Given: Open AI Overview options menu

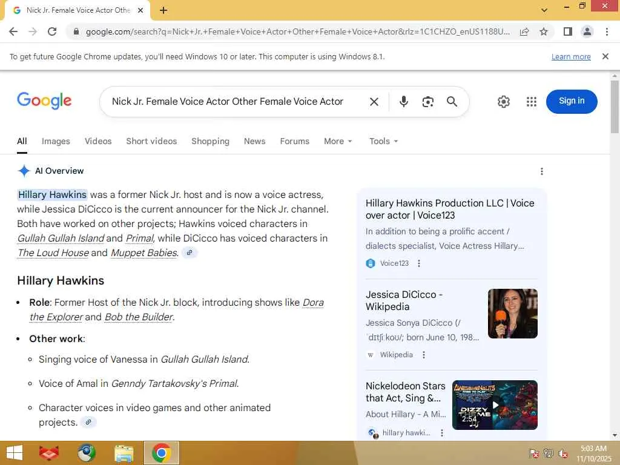Looking at the screenshot, I should click(x=541, y=171).
